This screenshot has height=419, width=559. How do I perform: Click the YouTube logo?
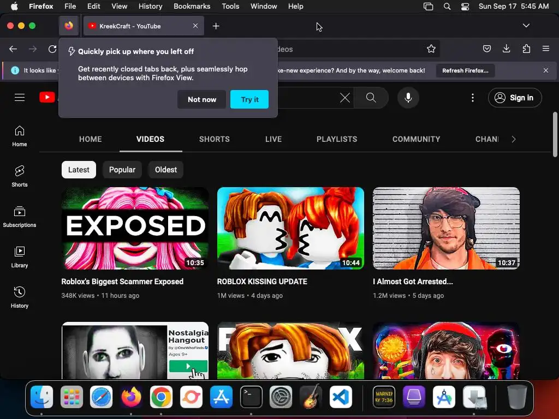pyautogui.click(x=47, y=97)
